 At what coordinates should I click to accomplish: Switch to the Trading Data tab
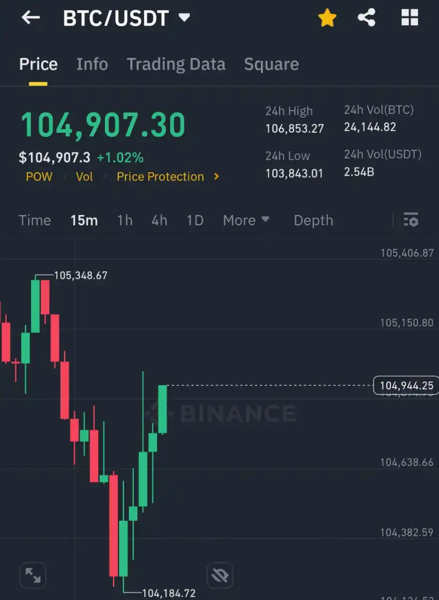176,64
